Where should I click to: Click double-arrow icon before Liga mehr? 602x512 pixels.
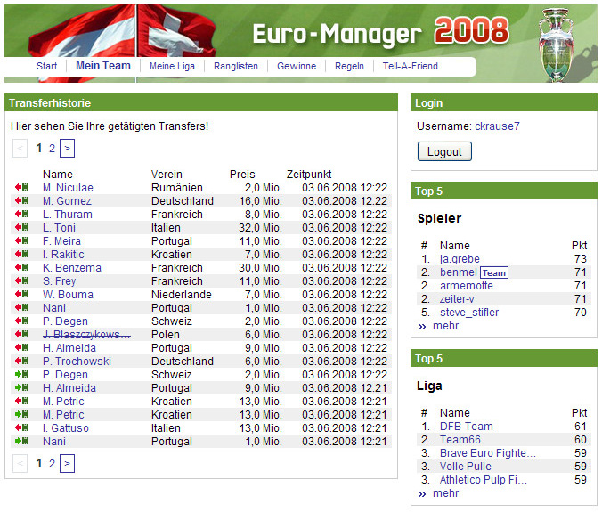422,494
